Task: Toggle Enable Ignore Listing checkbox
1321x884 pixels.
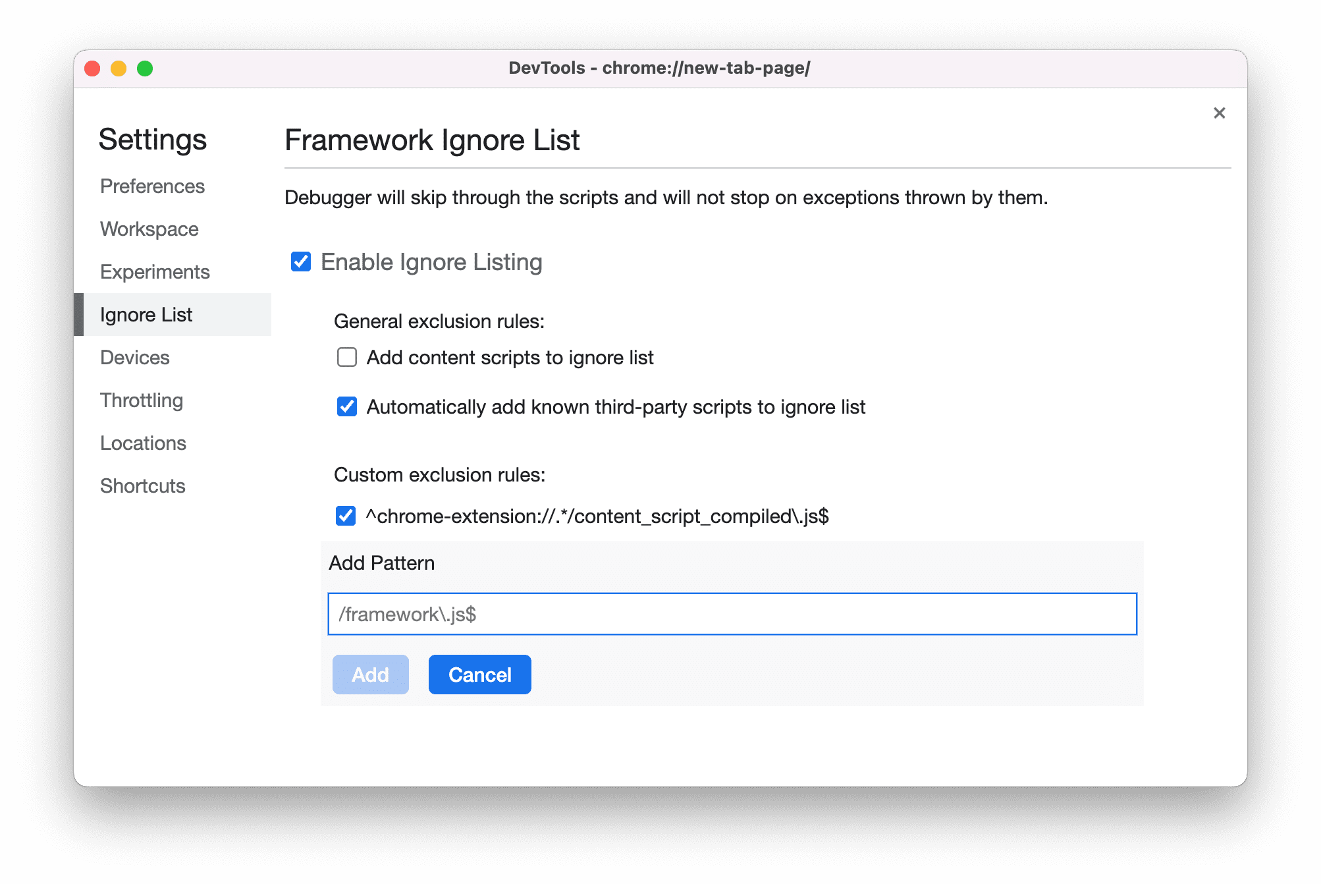Action: coord(301,260)
